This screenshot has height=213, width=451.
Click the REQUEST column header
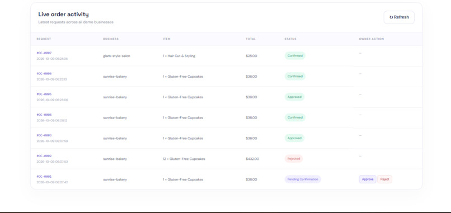[x=44, y=39]
